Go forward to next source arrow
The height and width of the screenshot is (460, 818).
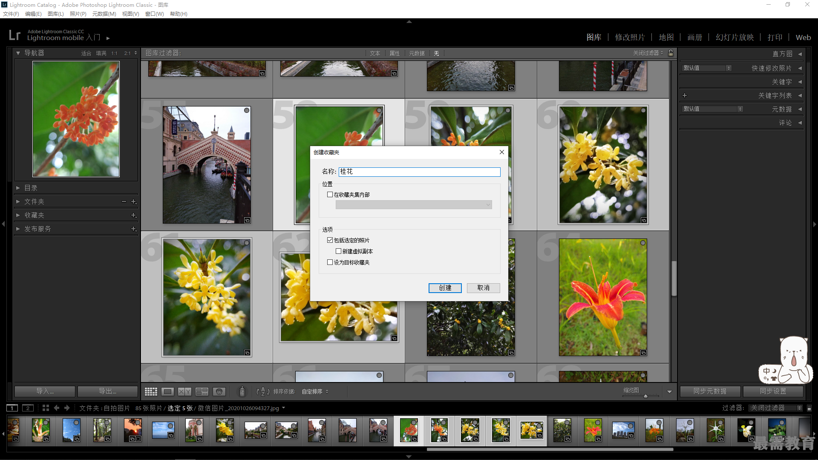point(67,408)
